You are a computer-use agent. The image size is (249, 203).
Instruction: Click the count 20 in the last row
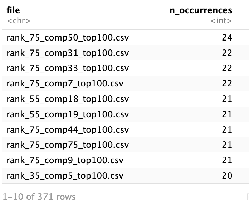pyautogui.click(x=227, y=176)
